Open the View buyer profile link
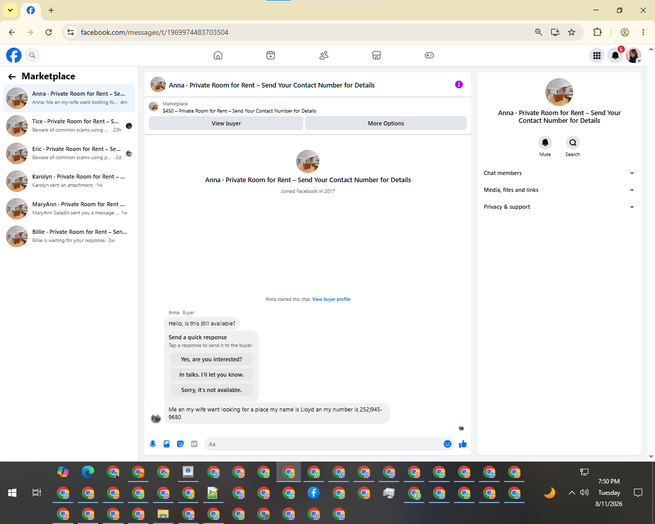 [331, 299]
